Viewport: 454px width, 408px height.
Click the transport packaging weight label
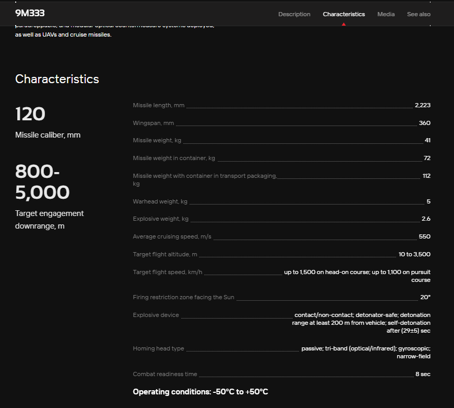click(x=205, y=180)
